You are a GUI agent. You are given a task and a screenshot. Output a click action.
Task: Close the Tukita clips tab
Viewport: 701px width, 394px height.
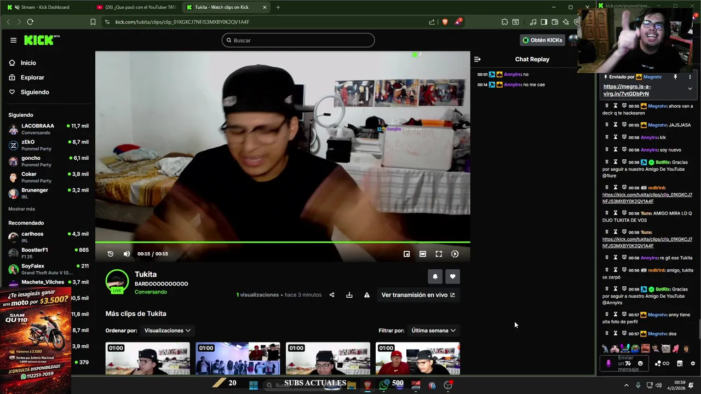pyautogui.click(x=265, y=7)
